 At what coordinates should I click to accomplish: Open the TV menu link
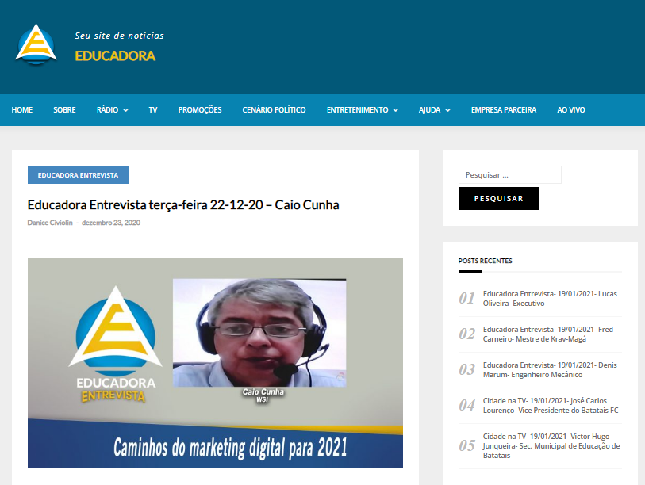tap(153, 110)
